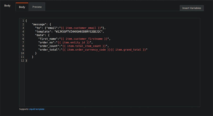
Task: Switch to the Preview tab
Action: click(x=37, y=7)
